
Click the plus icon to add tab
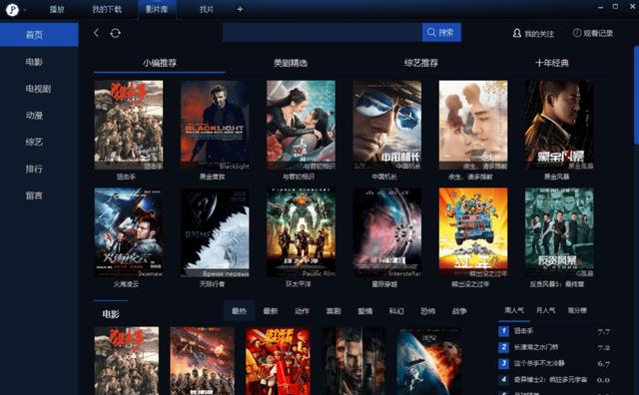(240, 9)
